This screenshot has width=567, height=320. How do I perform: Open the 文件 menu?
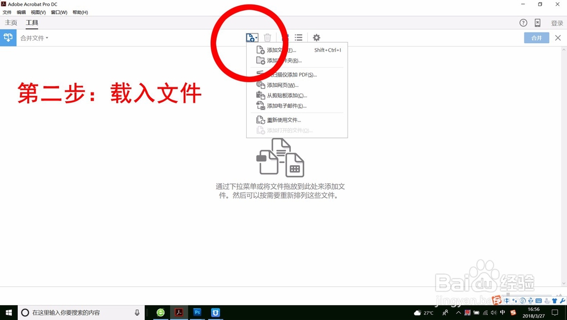7,12
